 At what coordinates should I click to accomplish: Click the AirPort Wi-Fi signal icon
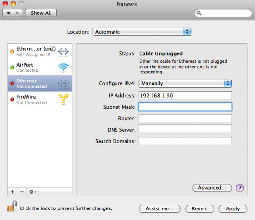(x=63, y=67)
